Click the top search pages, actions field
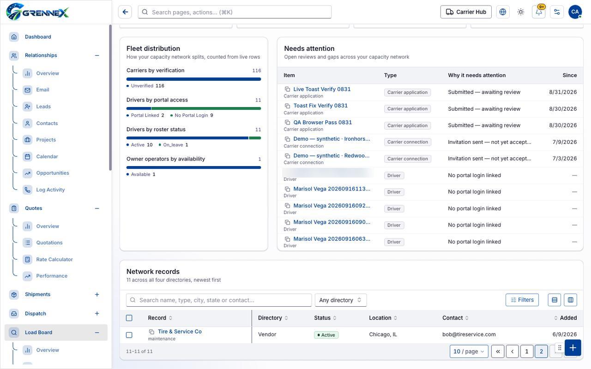 point(235,12)
